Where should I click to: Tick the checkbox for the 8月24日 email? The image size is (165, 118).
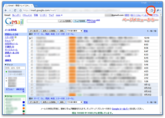[32, 91]
